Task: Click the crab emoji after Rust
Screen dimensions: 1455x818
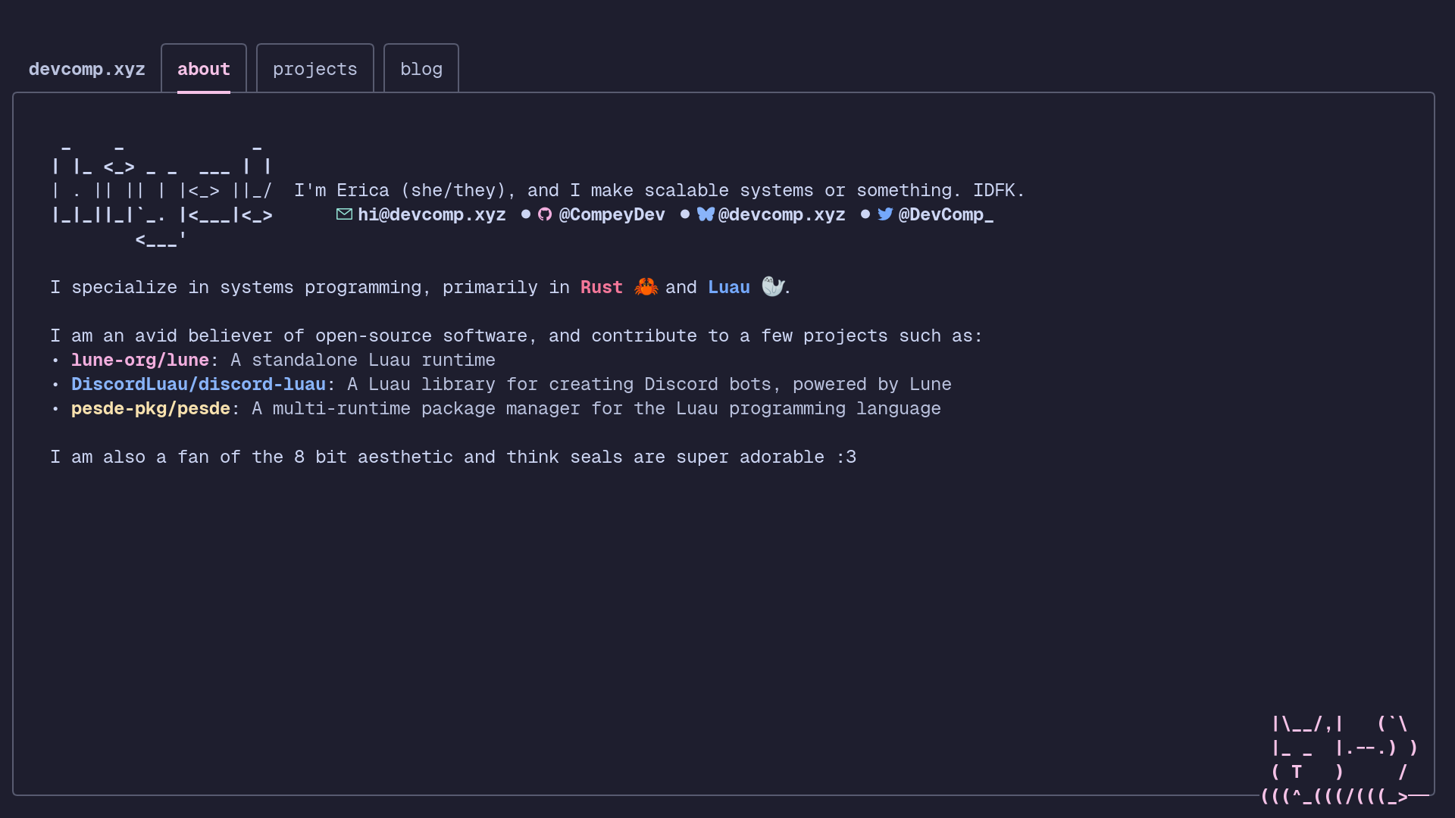Action: pyautogui.click(x=646, y=287)
